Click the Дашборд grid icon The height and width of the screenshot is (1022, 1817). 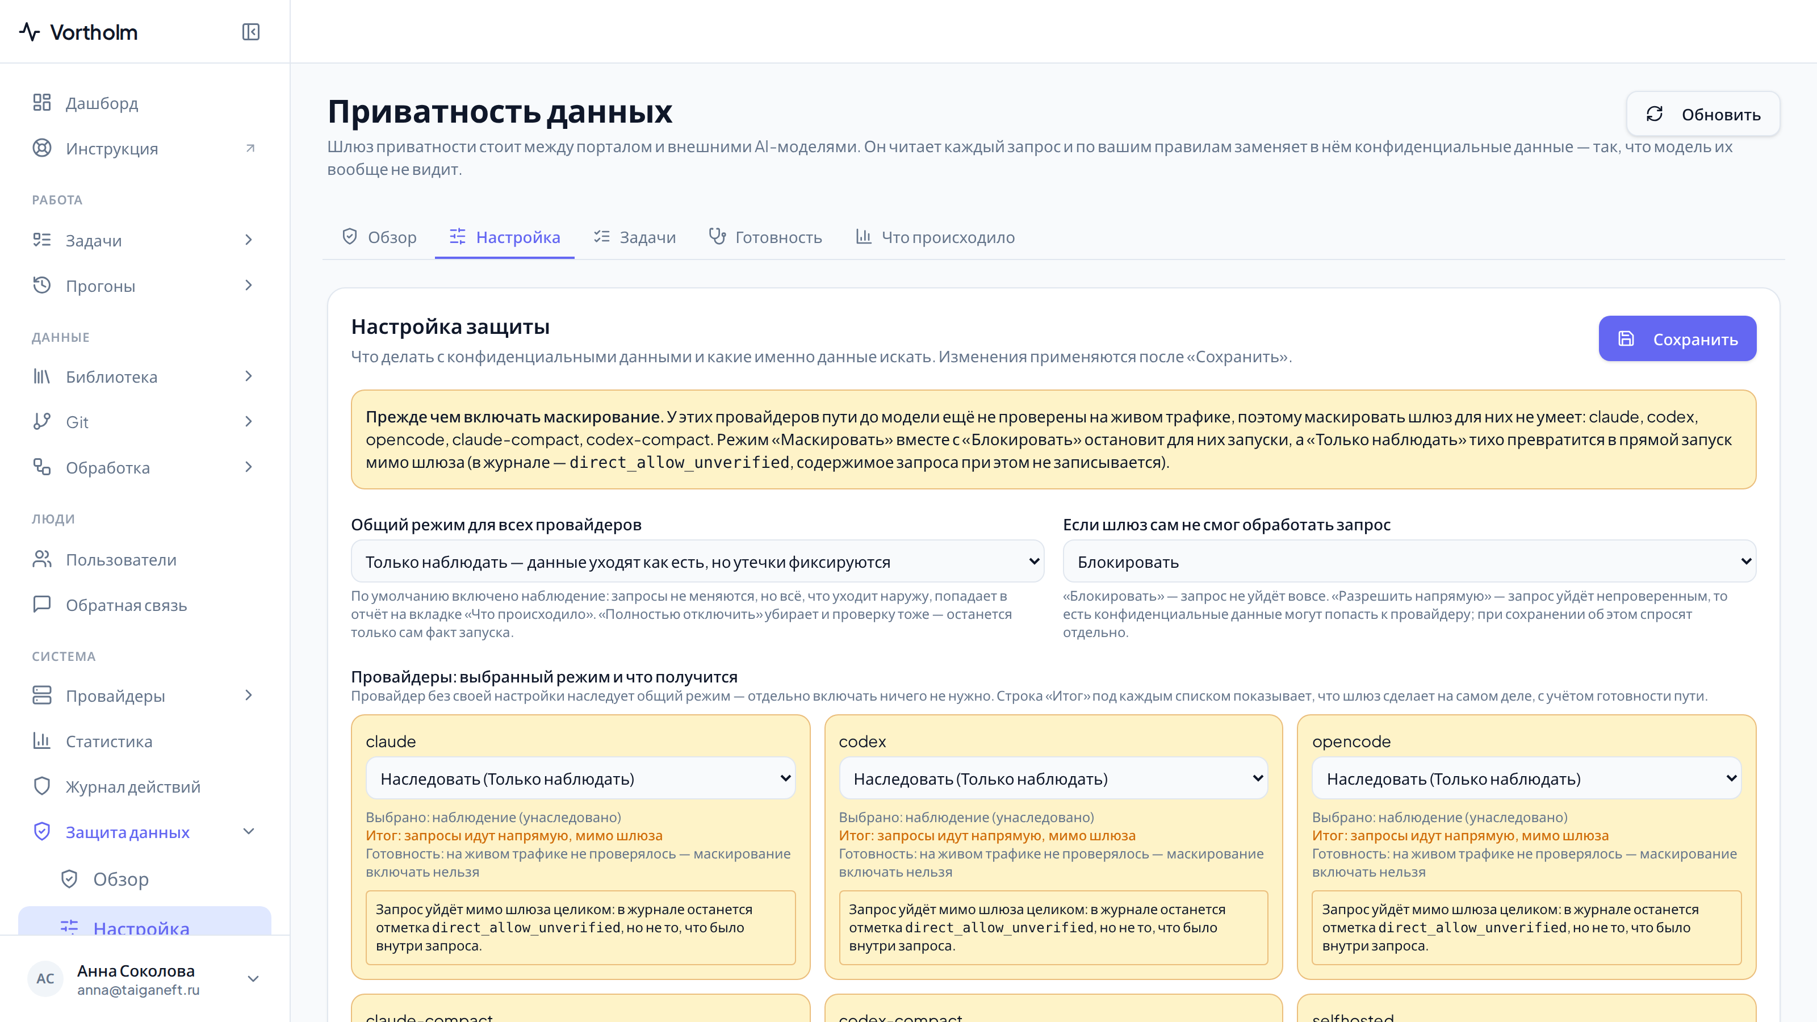[x=41, y=103]
